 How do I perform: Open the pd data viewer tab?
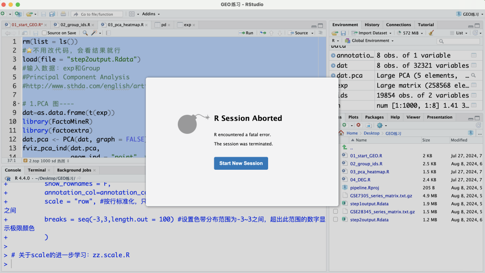tap(163, 25)
